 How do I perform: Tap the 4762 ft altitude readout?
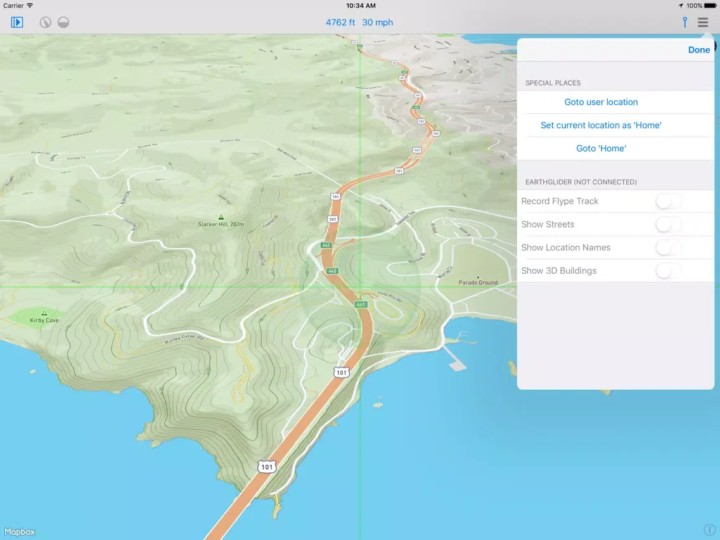340,22
